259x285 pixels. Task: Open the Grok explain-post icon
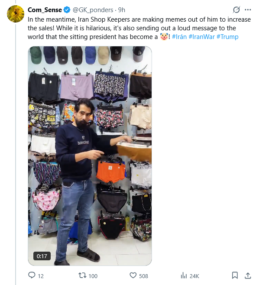pyautogui.click(x=236, y=10)
